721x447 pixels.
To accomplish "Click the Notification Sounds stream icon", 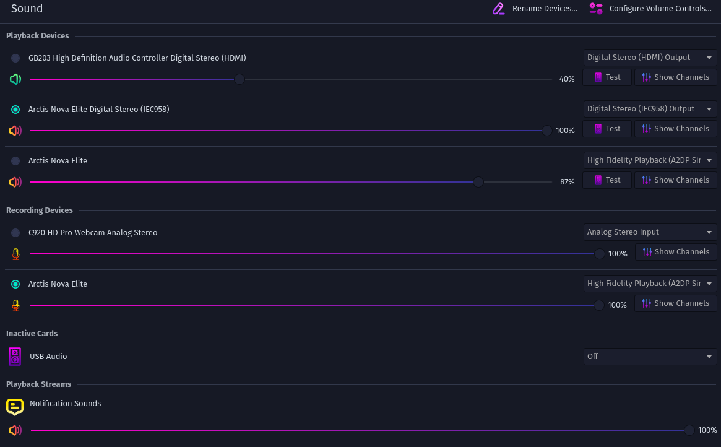I will pos(15,406).
